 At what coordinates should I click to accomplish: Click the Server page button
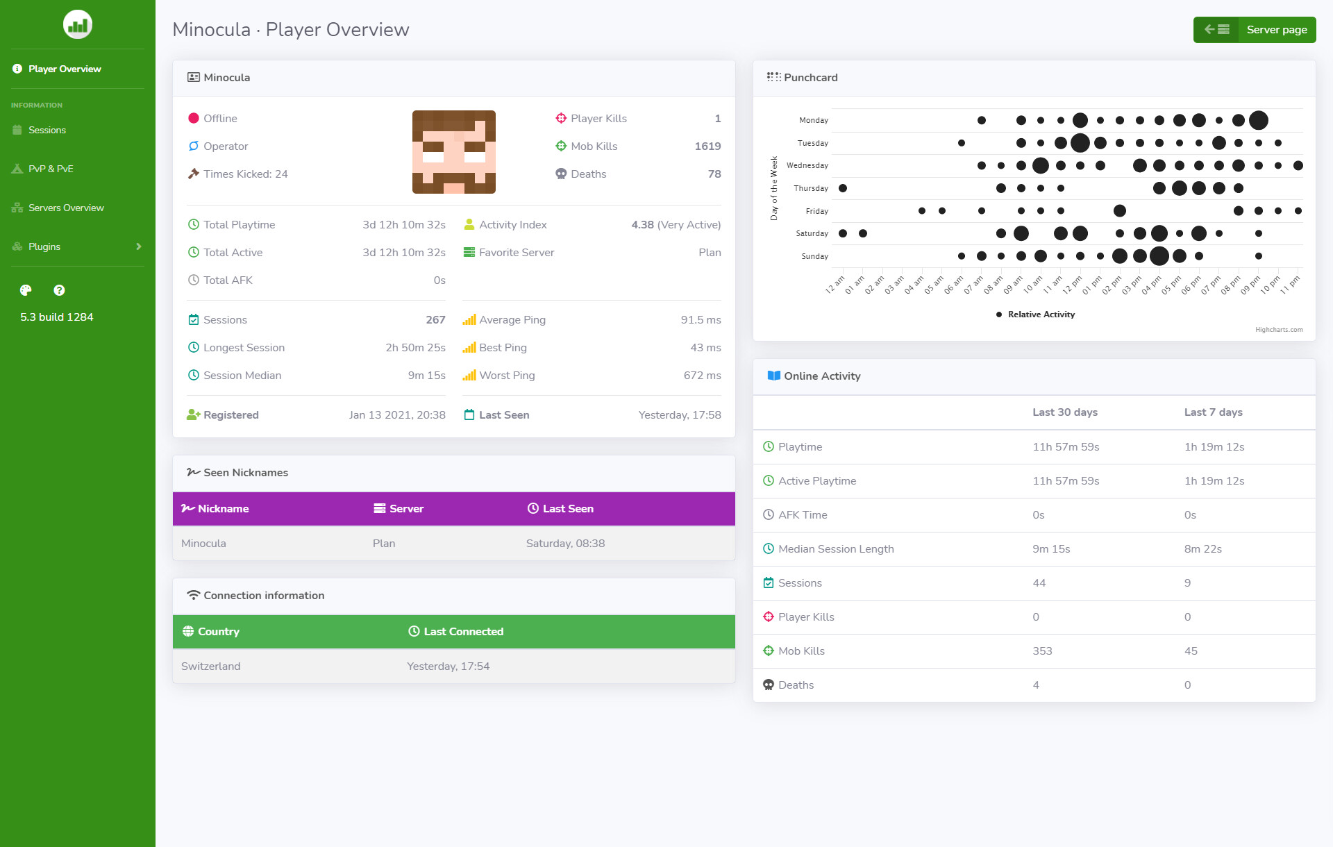pos(1276,30)
